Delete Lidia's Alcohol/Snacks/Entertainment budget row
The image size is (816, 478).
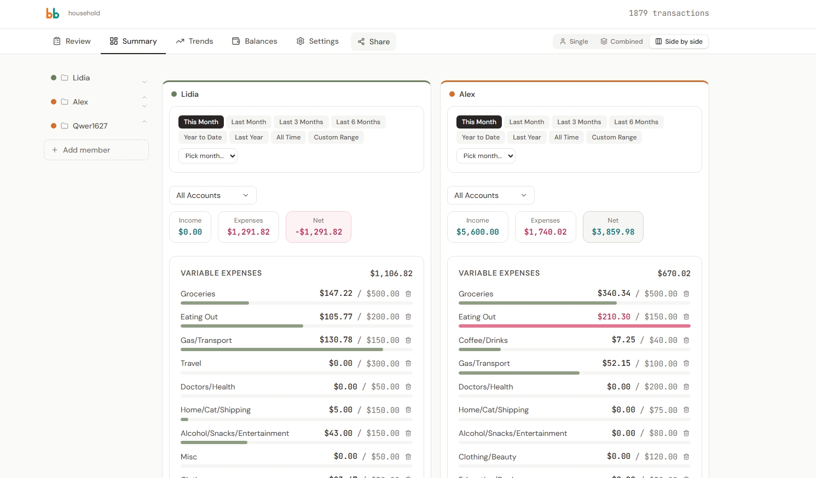coord(408,433)
